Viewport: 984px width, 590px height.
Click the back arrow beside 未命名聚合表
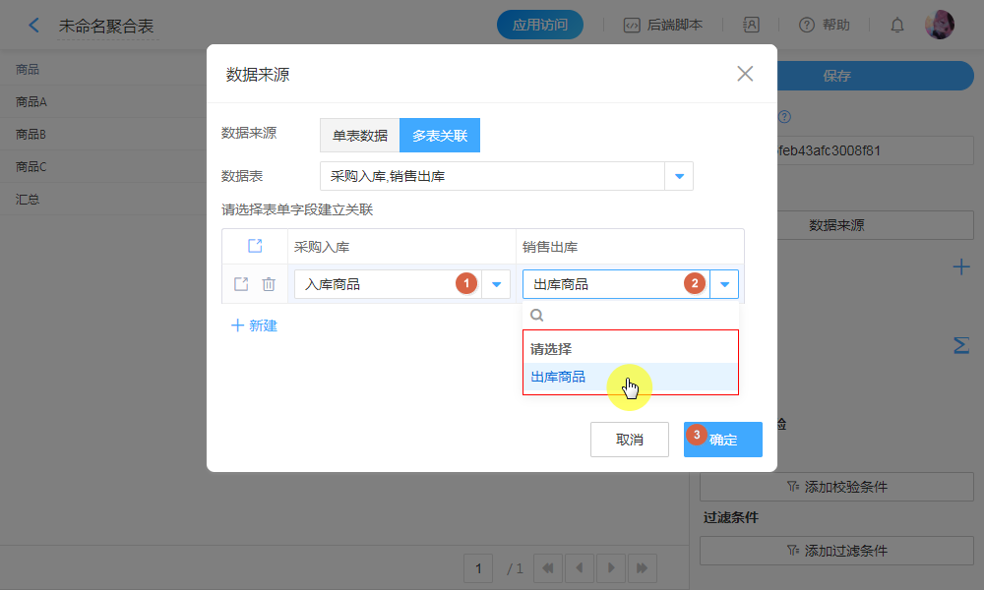click(34, 26)
